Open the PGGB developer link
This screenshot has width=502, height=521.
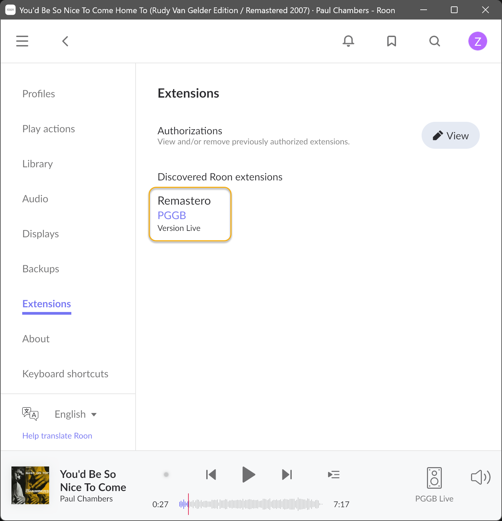172,215
